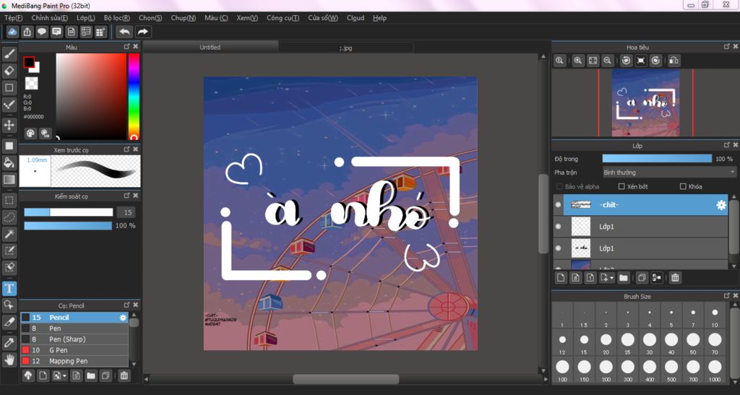Toggle the 'Bảo vệ alpha' checkbox
Screen dimensions: 740x395
560,186
